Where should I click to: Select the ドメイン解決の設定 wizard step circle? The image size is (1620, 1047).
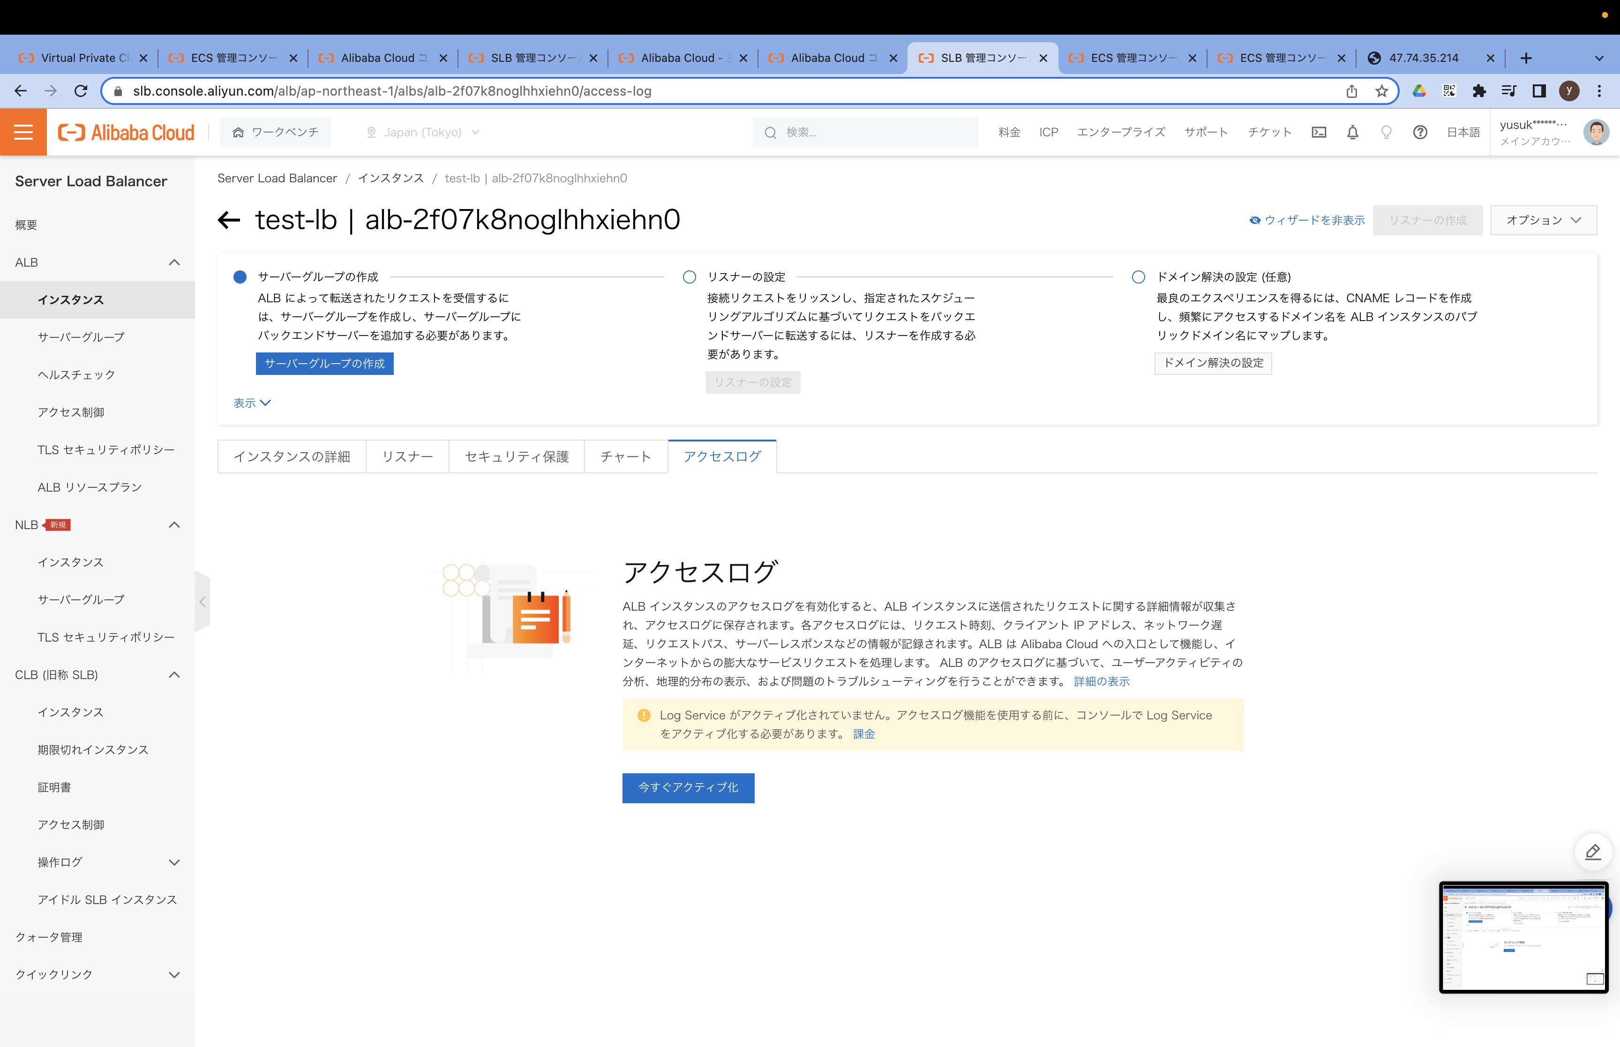[x=1138, y=277]
